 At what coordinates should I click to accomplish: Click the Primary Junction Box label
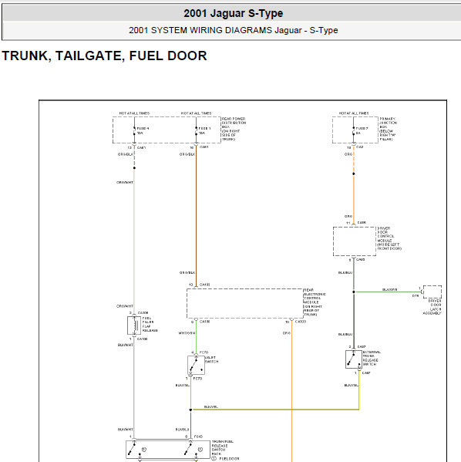pos(388,129)
